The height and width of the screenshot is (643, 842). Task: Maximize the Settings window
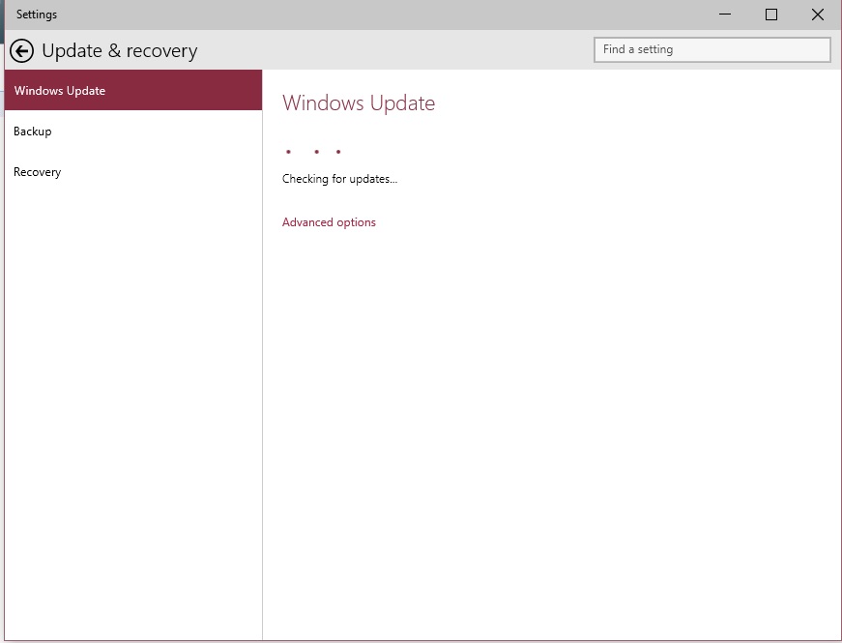click(771, 15)
